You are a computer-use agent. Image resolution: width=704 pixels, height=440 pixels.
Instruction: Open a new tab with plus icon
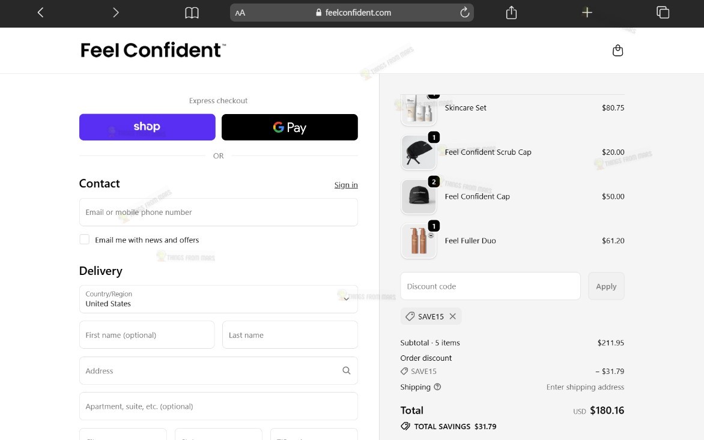click(x=587, y=13)
